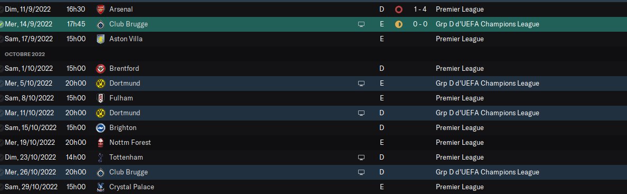Select the 11/10/2022 Dortmund fixture row

[314, 113]
